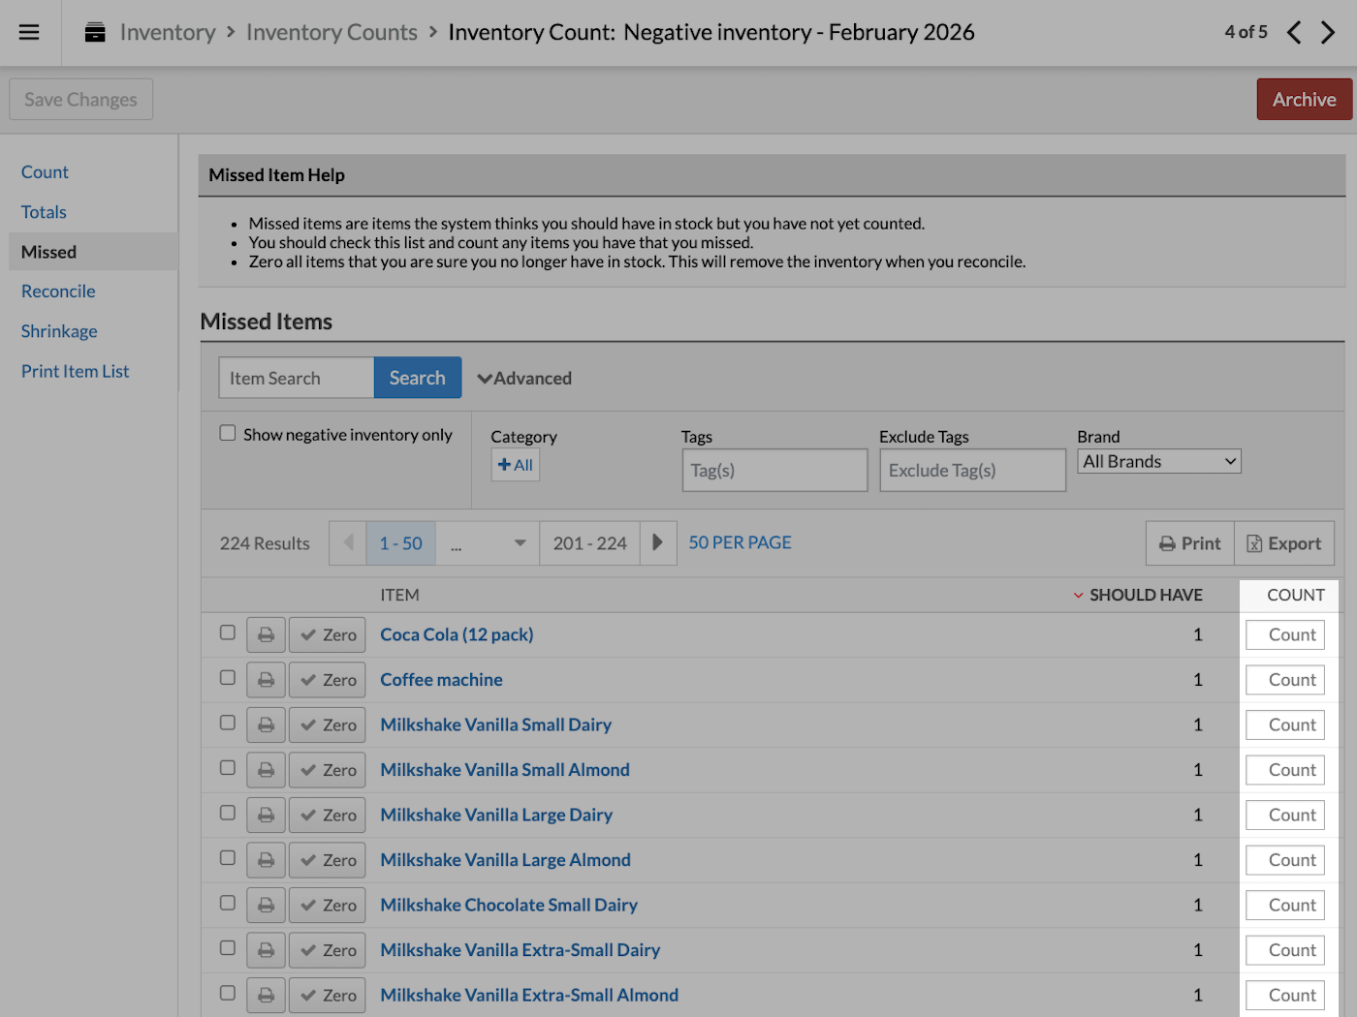Open the Shrinkage section

58,331
